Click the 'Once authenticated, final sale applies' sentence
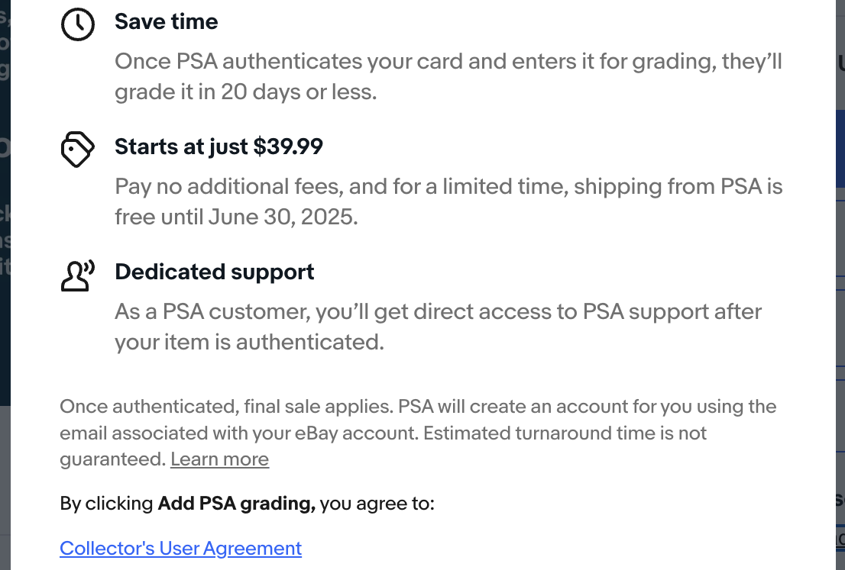 (226, 406)
